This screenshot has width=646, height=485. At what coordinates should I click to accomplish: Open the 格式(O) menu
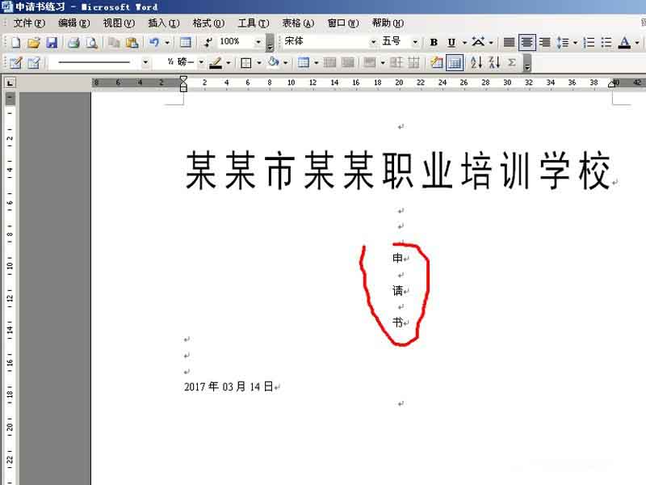click(208, 23)
